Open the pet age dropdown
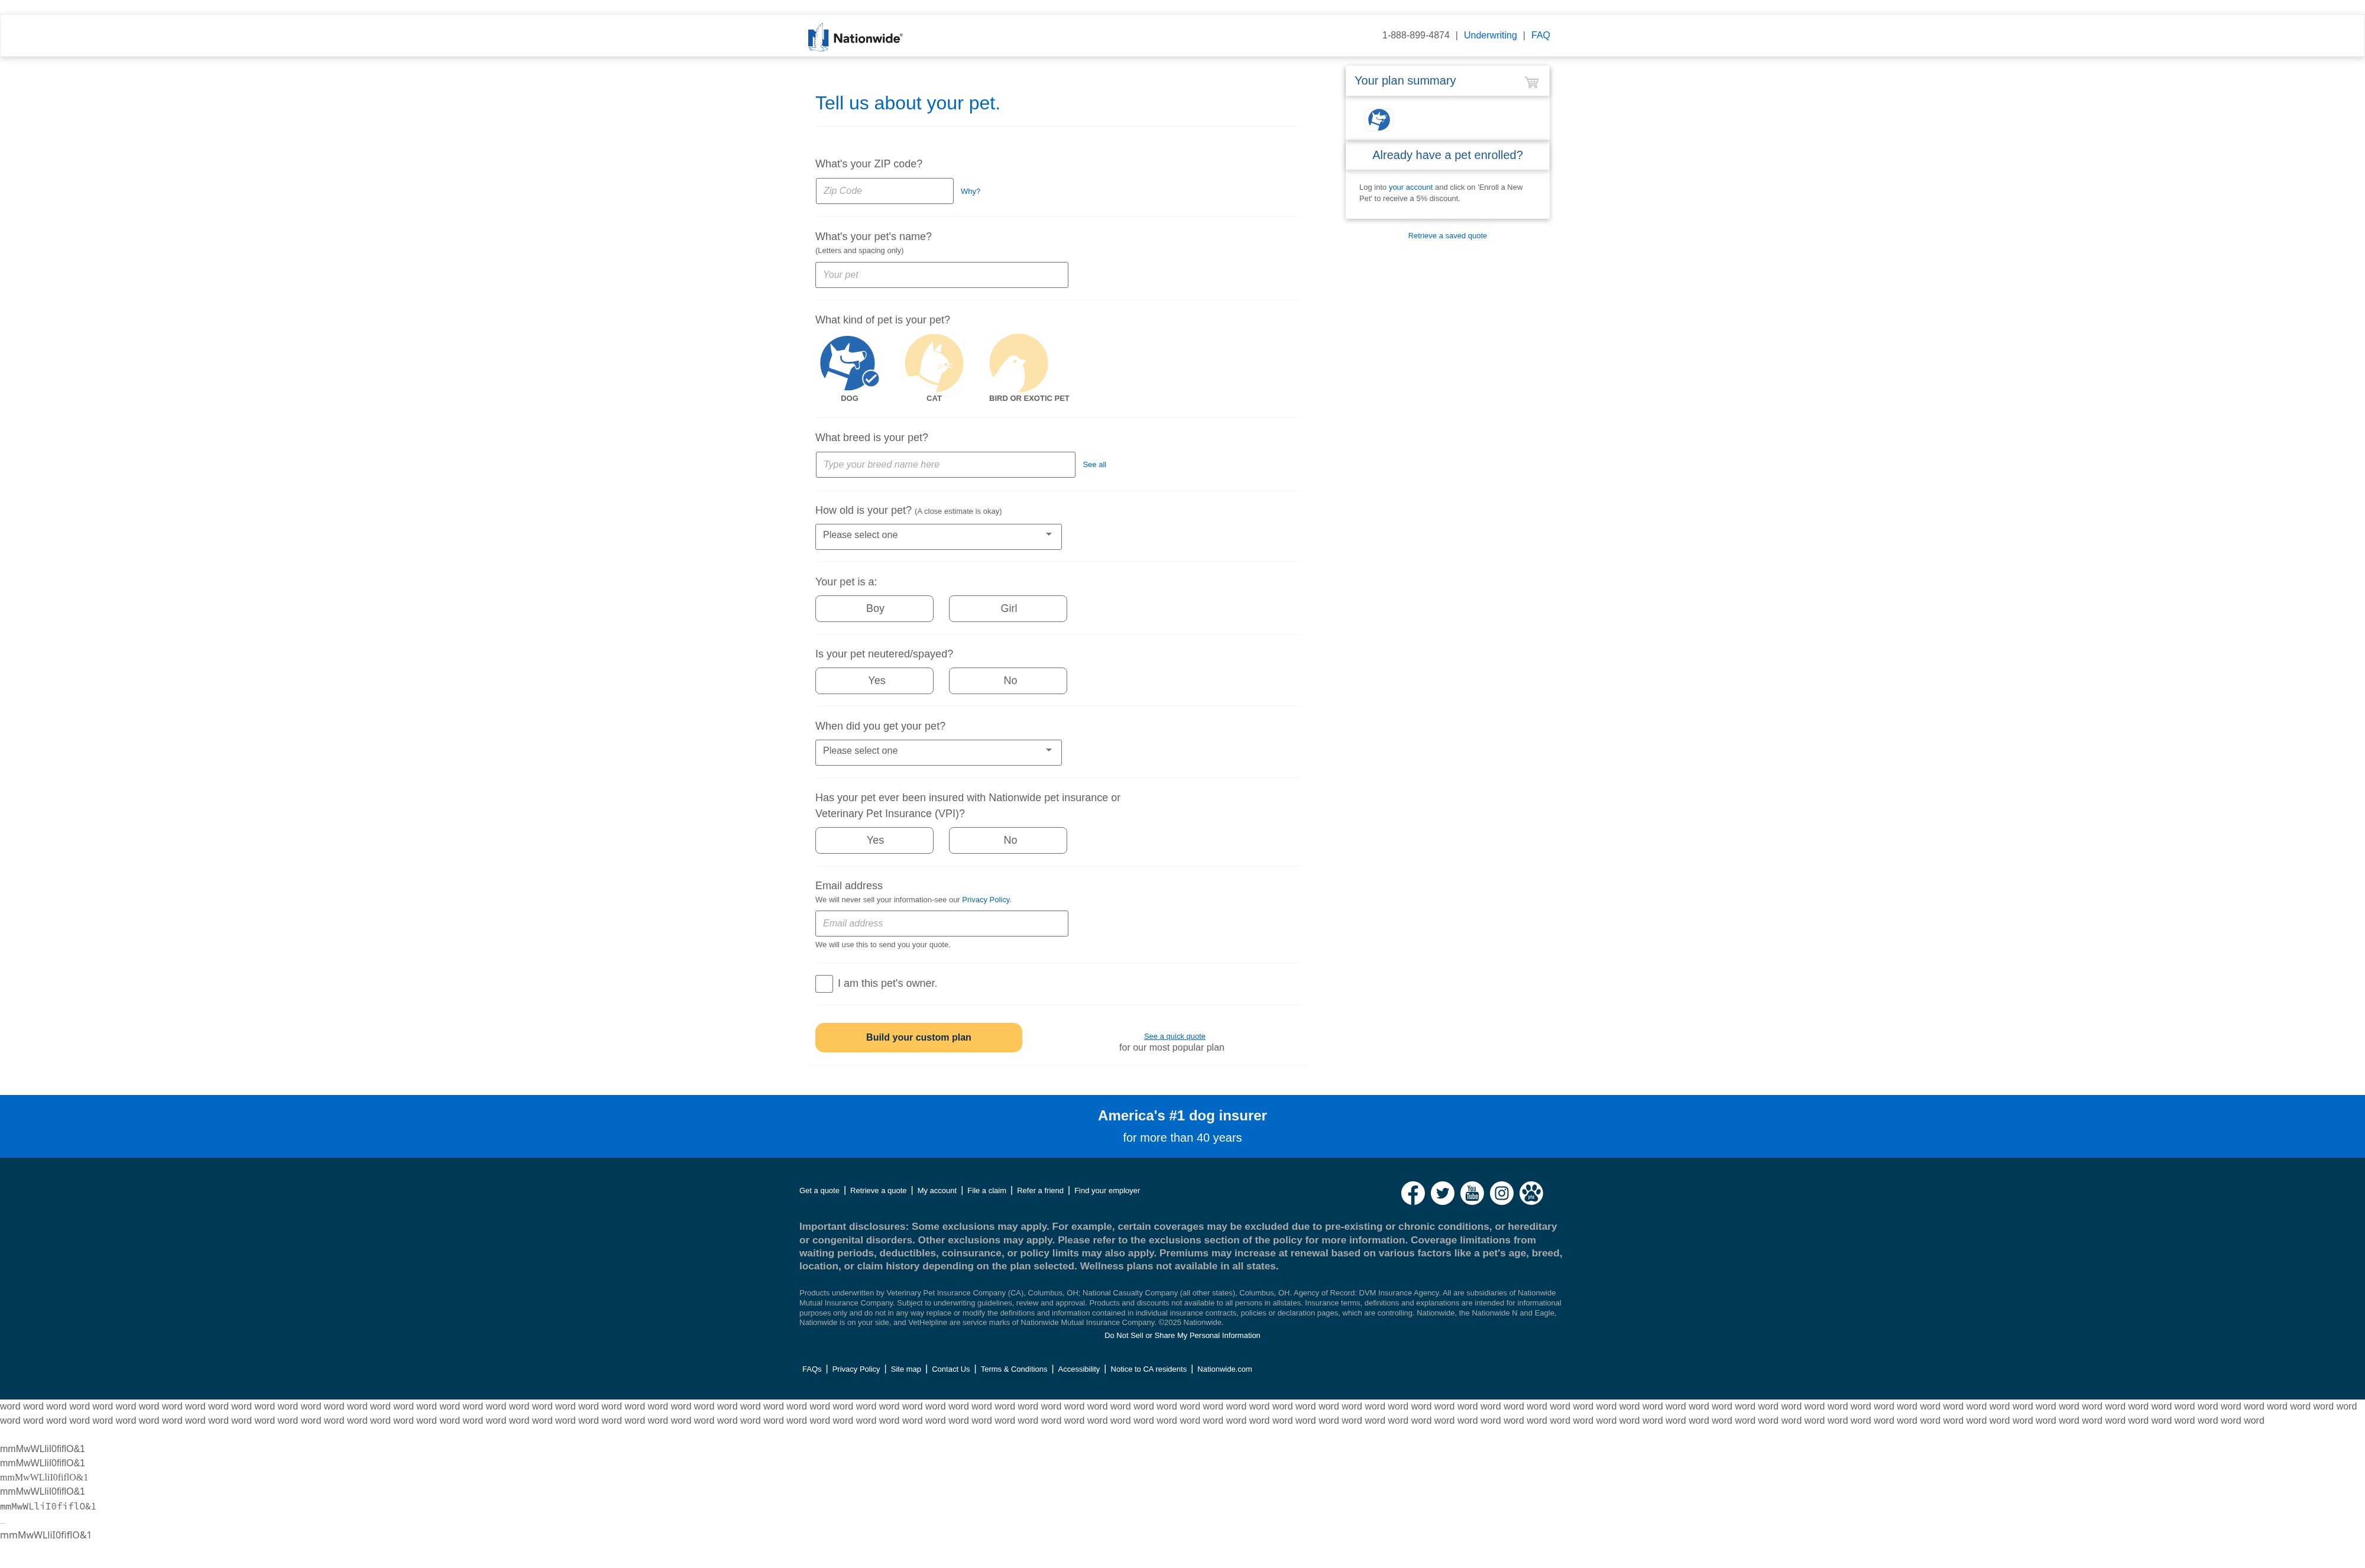 tap(938, 537)
